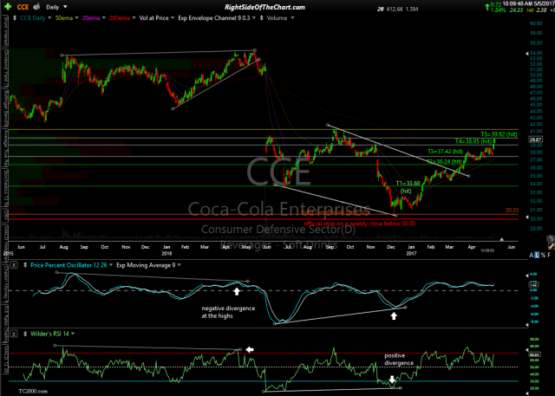Click reorder arrows beside Wilder's RSI
Image resolution: width=555 pixels, height=396 pixels.
(25, 334)
